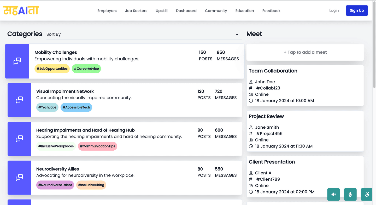Click clock icon beside 11:30 AM time
This screenshot has width=376, height=205.
pyautogui.click(x=251, y=146)
